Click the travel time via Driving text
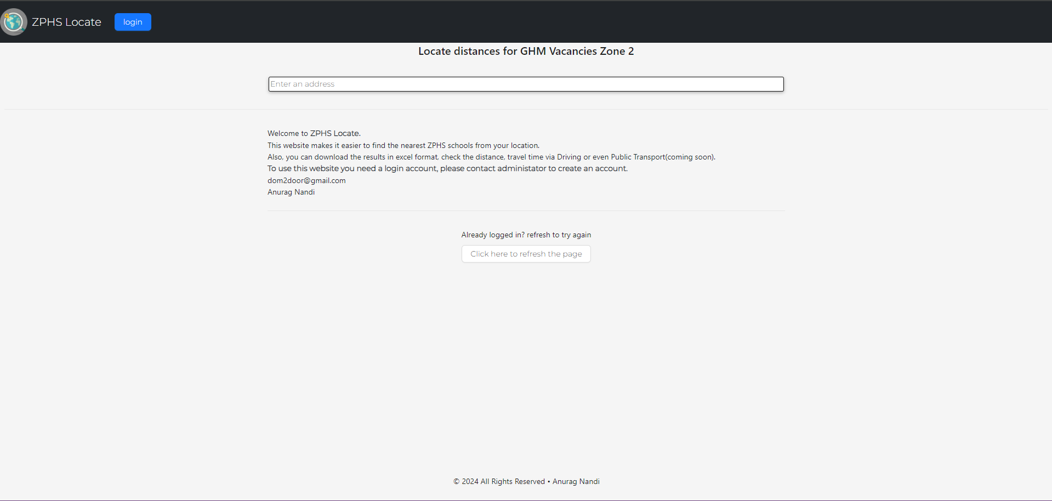Viewport: 1052px width, 501px height. [x=544, y=157]
